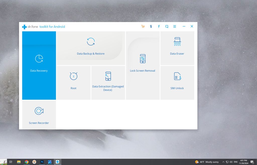Open Lock Screen Removal
Image resolution: width=257 pixels, height=165 pixels.
pyautogui.click(x=143, y=65)
